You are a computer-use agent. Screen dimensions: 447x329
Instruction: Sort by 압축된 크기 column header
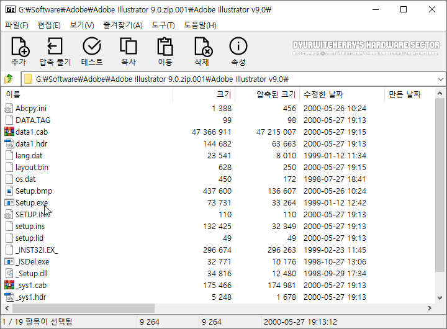[x=267, y=94]
